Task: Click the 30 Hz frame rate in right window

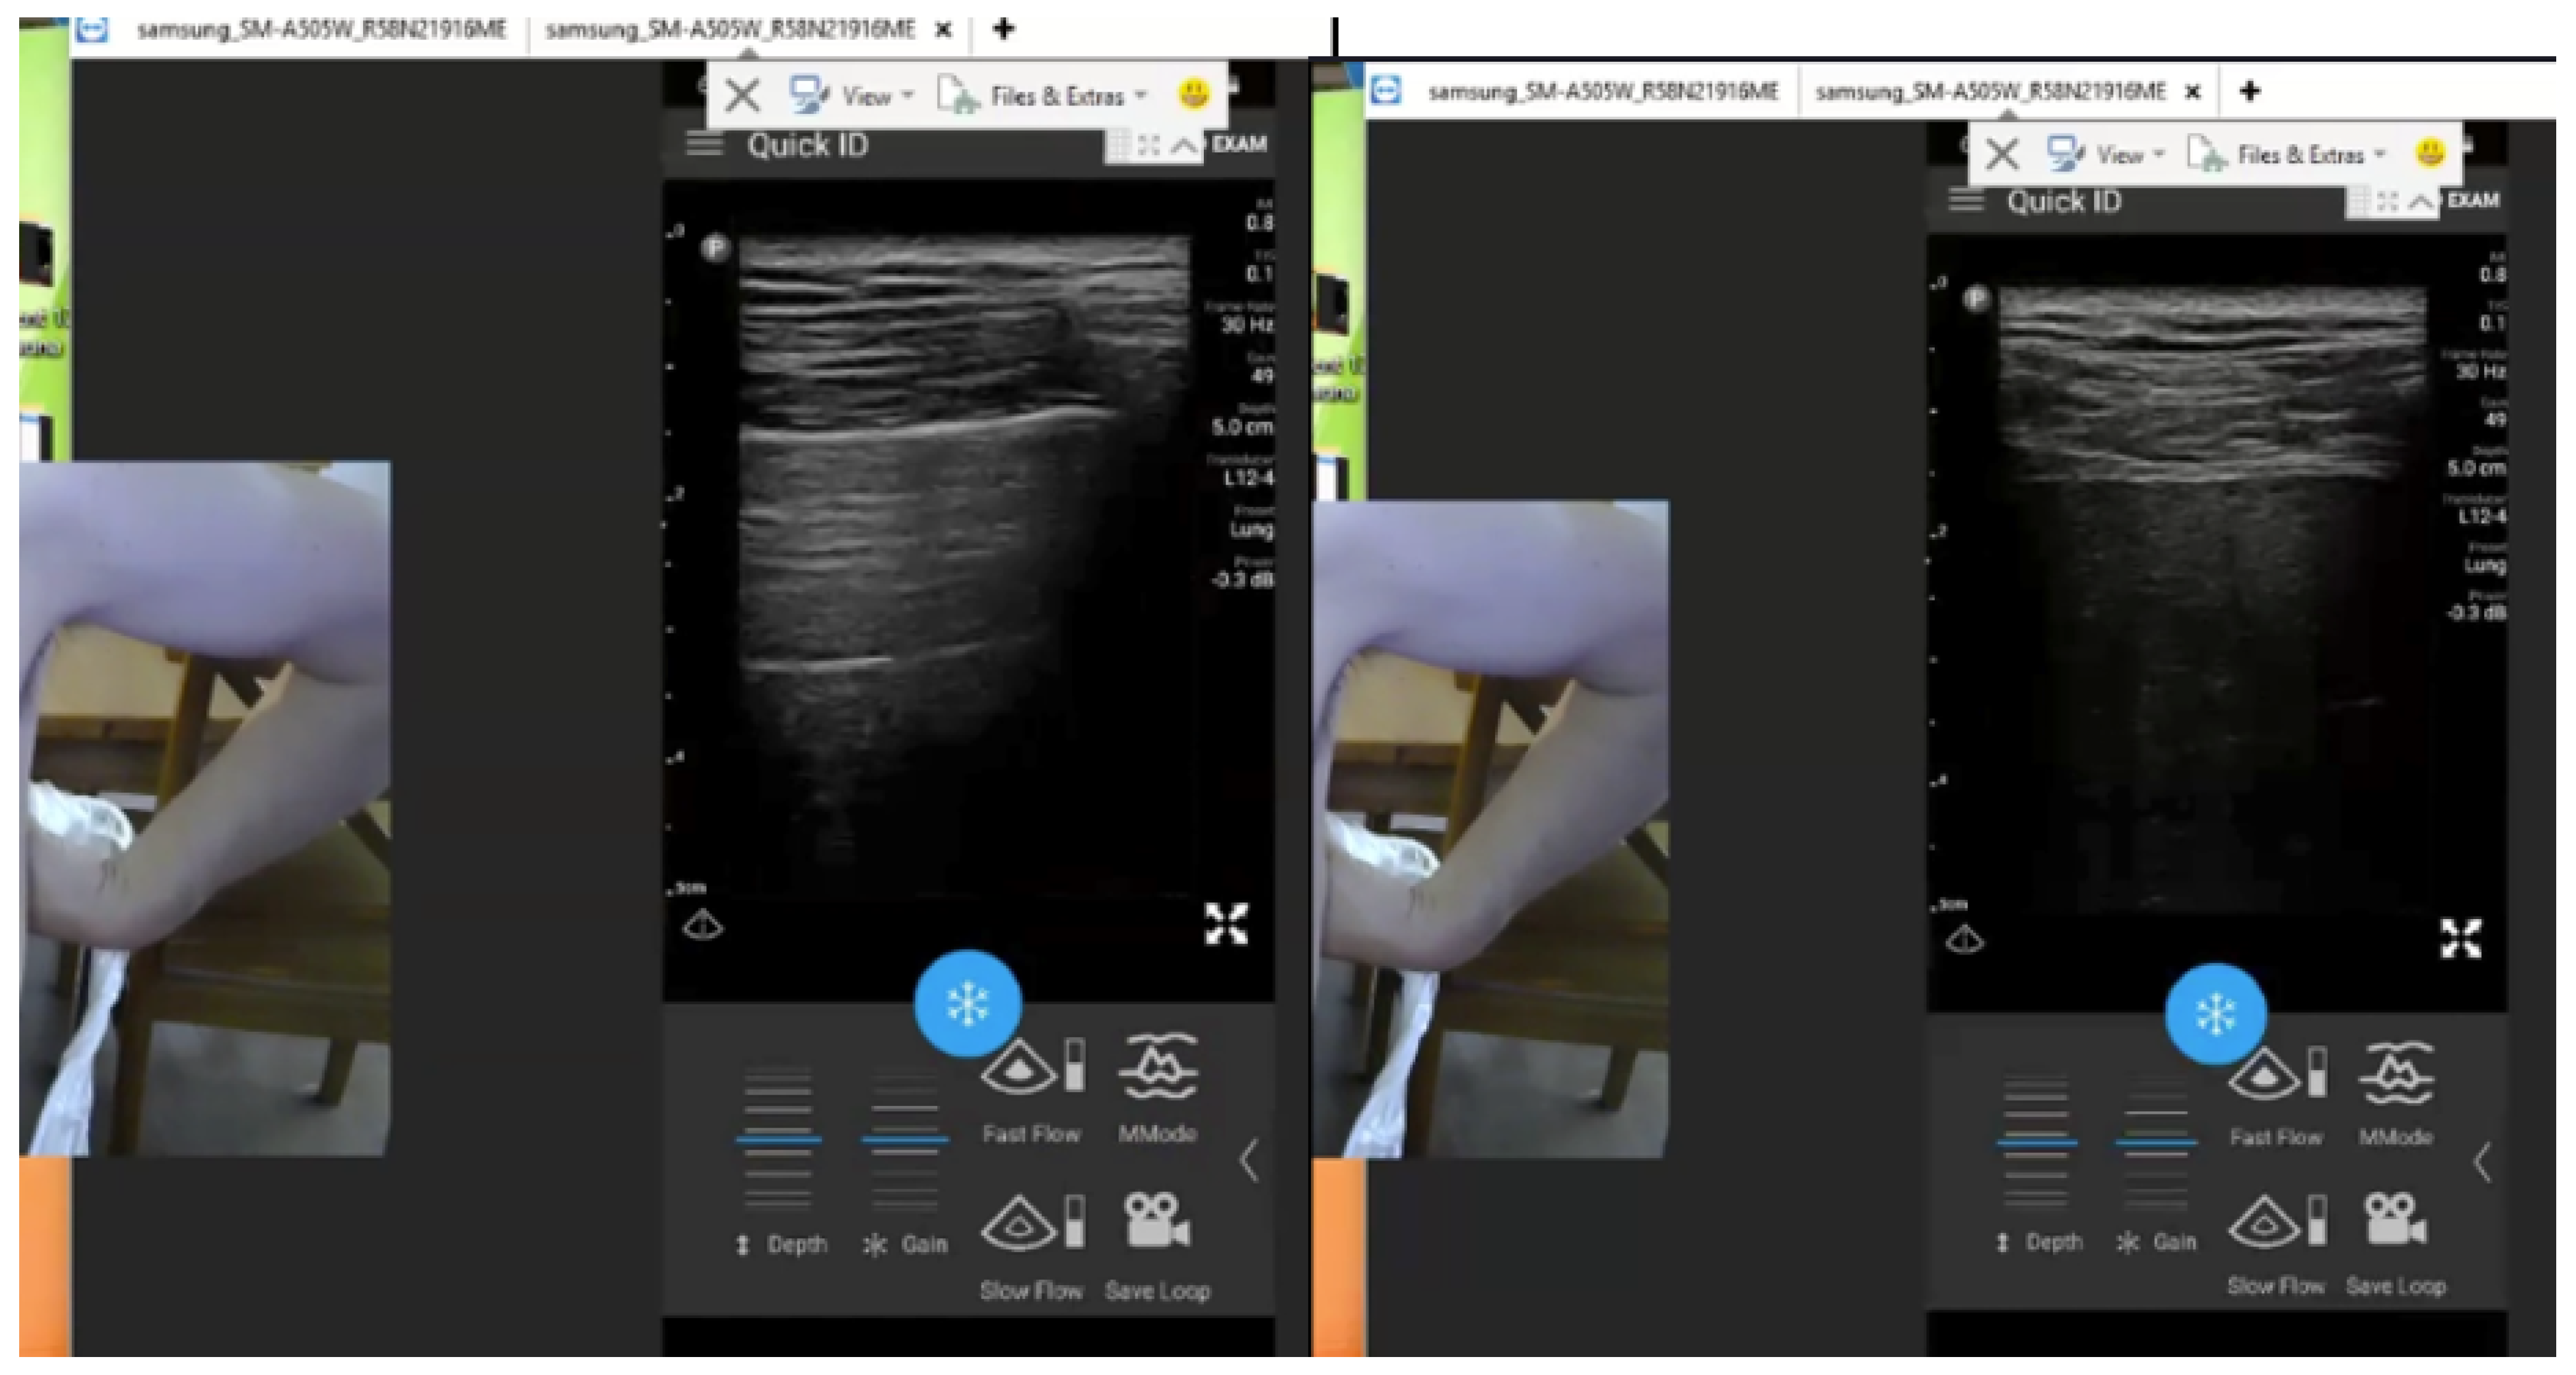Action: [x=2481, y=371]
